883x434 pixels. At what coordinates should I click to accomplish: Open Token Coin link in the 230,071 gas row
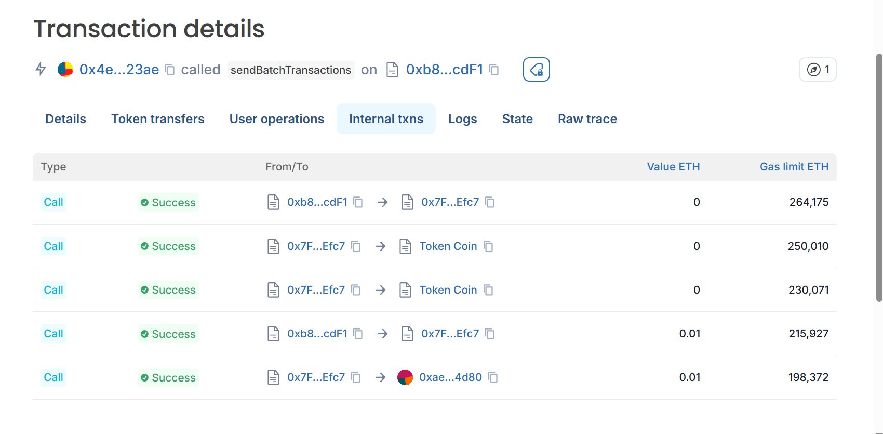448,290
